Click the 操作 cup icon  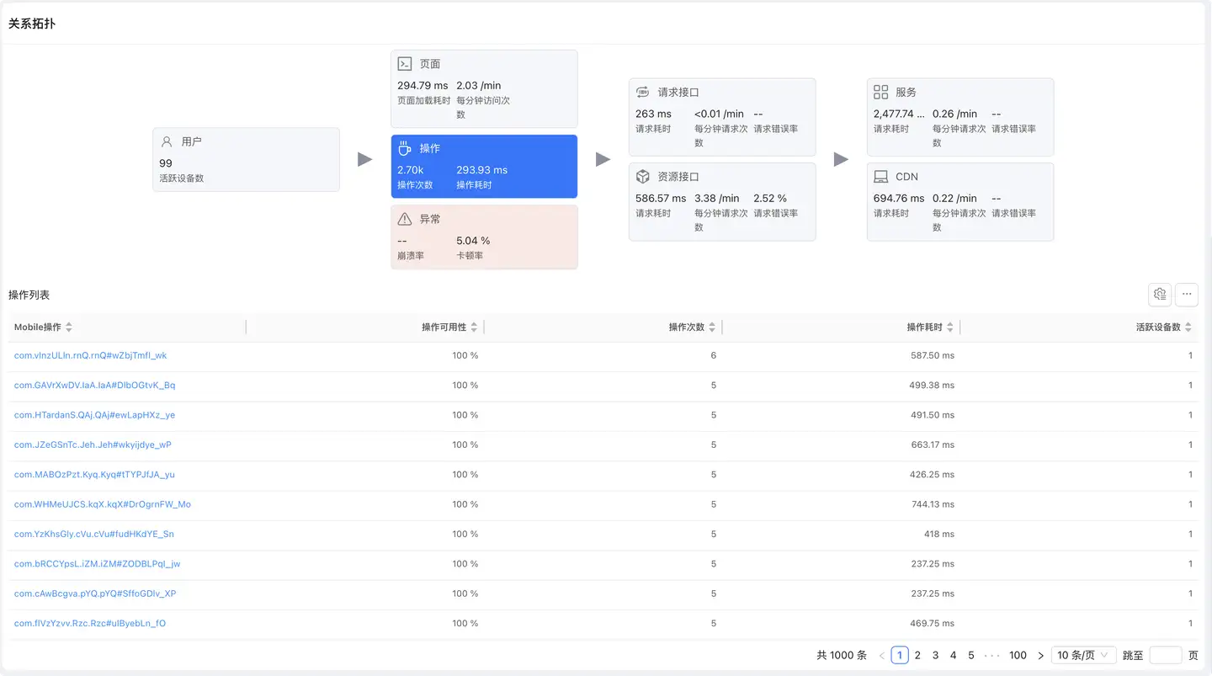coord(405,148)
